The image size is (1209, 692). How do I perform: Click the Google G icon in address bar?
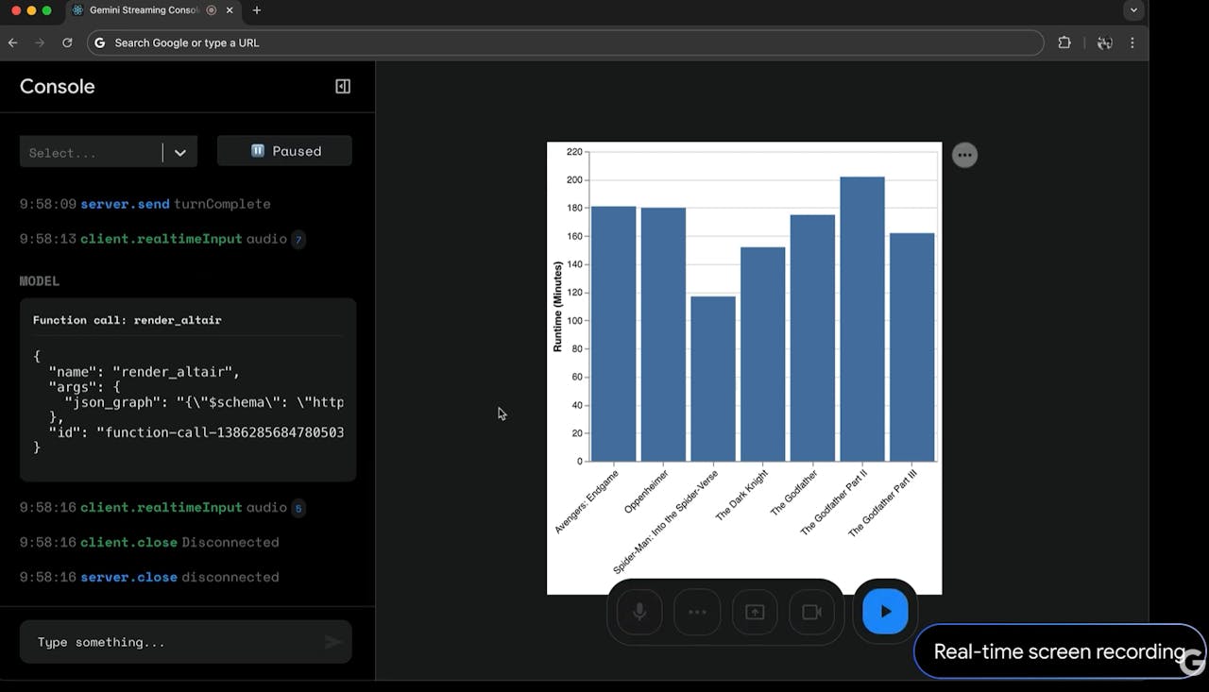(x=100, y=42)
